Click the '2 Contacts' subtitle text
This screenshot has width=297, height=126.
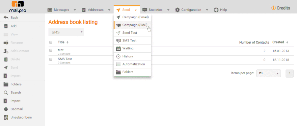[64, 54]
